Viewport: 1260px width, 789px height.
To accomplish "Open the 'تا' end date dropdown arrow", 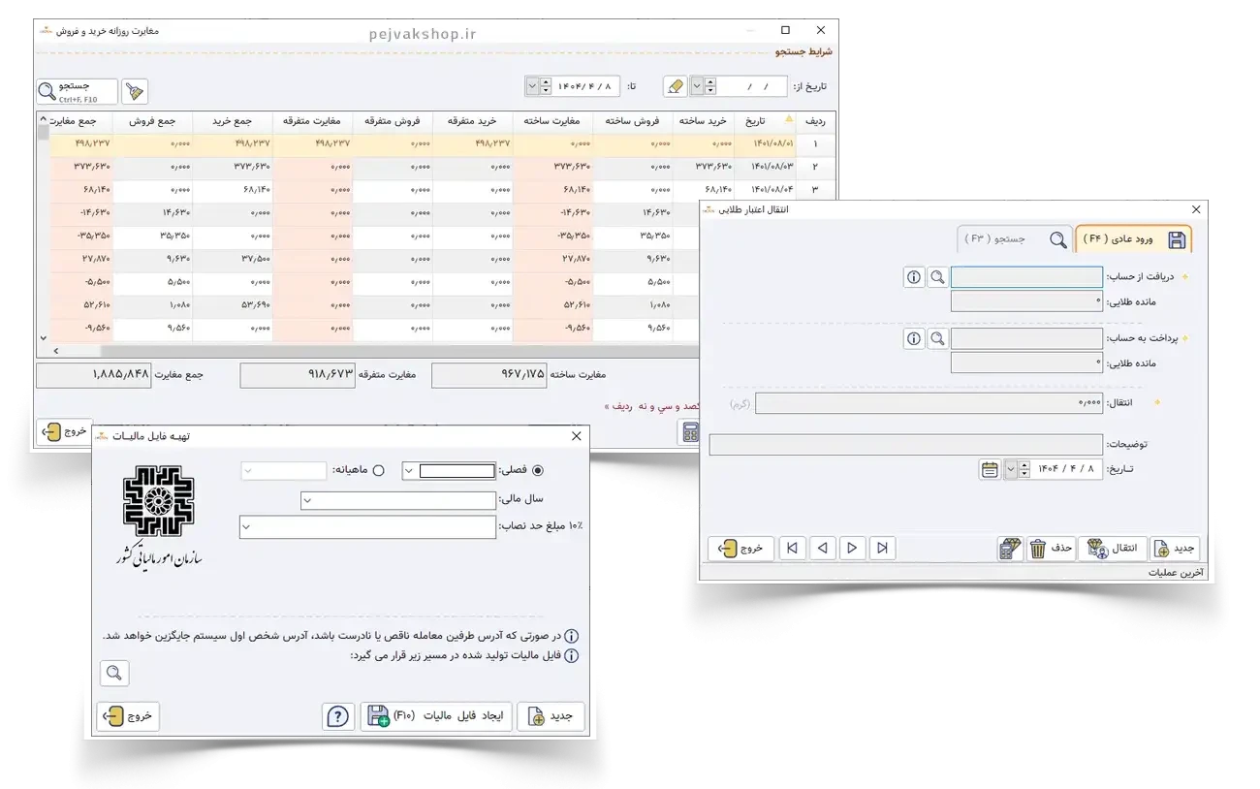I will point(532,86).
